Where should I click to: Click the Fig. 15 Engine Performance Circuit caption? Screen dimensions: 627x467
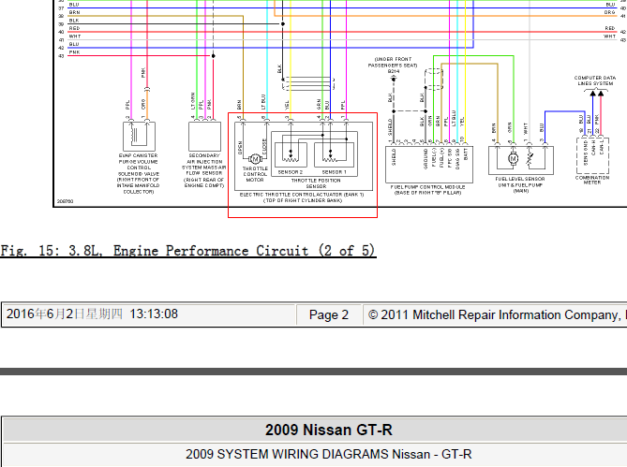pos(188,251)
